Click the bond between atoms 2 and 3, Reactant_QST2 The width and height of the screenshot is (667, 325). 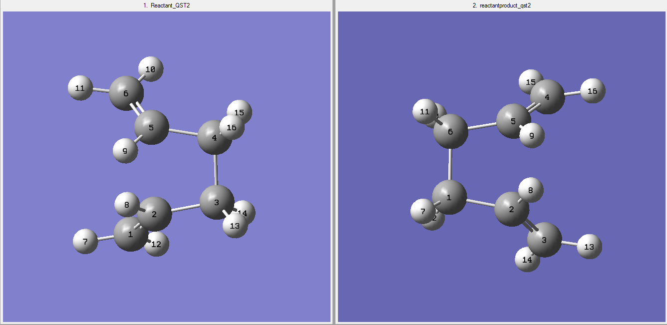[x=186, y=208]
